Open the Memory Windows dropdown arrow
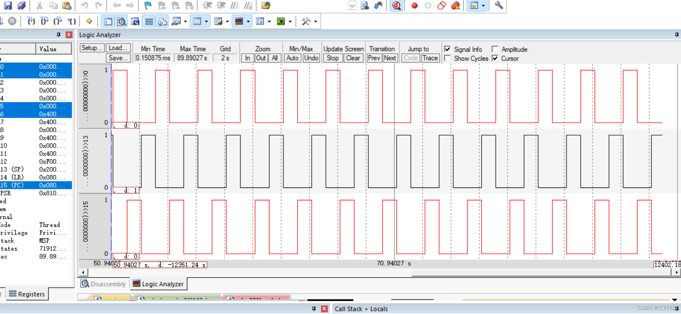The height and width of the screenshot is (314, 681). click(x=206, y=21)
